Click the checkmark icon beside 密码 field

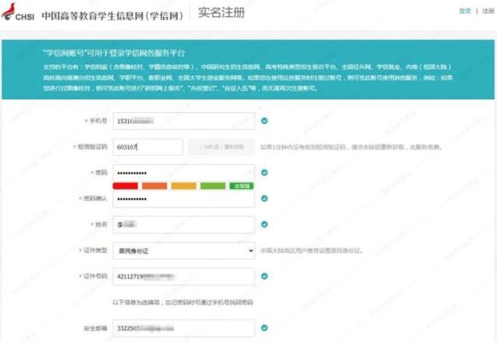[265, 172]
